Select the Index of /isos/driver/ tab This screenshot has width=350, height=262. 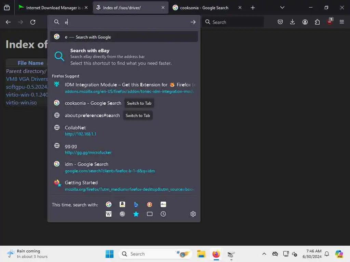click(131, 8)
